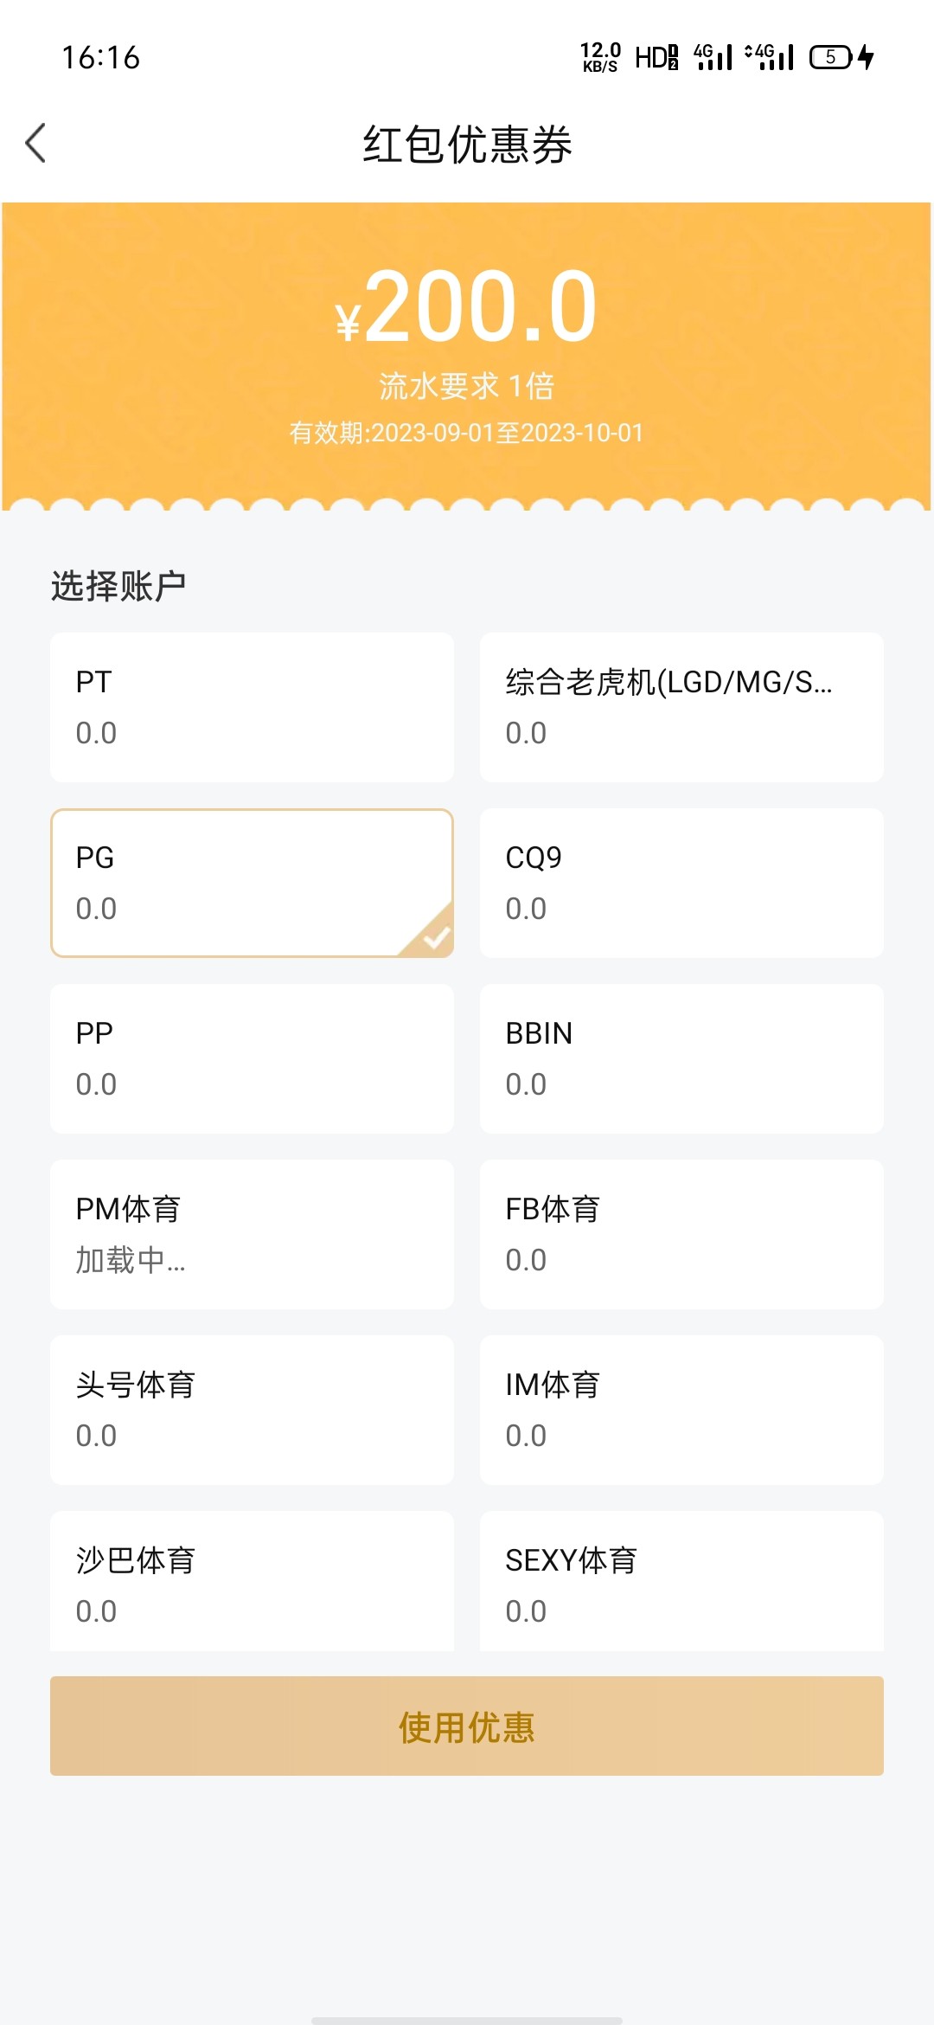Pick the PM体育 account

pos(252,1234)
